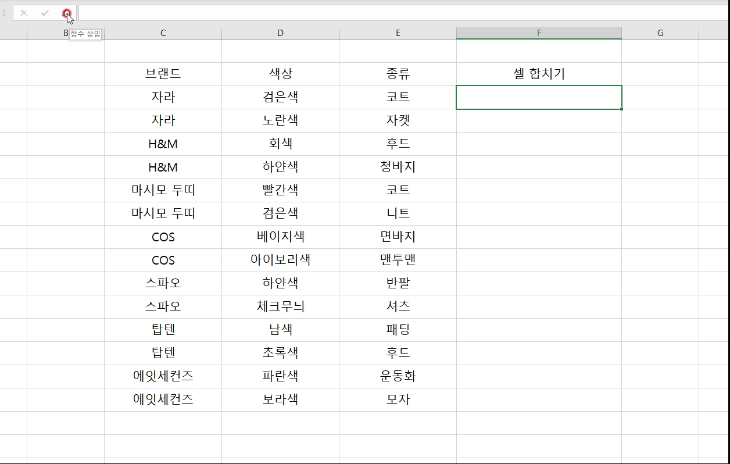
Task: Select the highlighted column F header
Action: (x=539, y=33)
